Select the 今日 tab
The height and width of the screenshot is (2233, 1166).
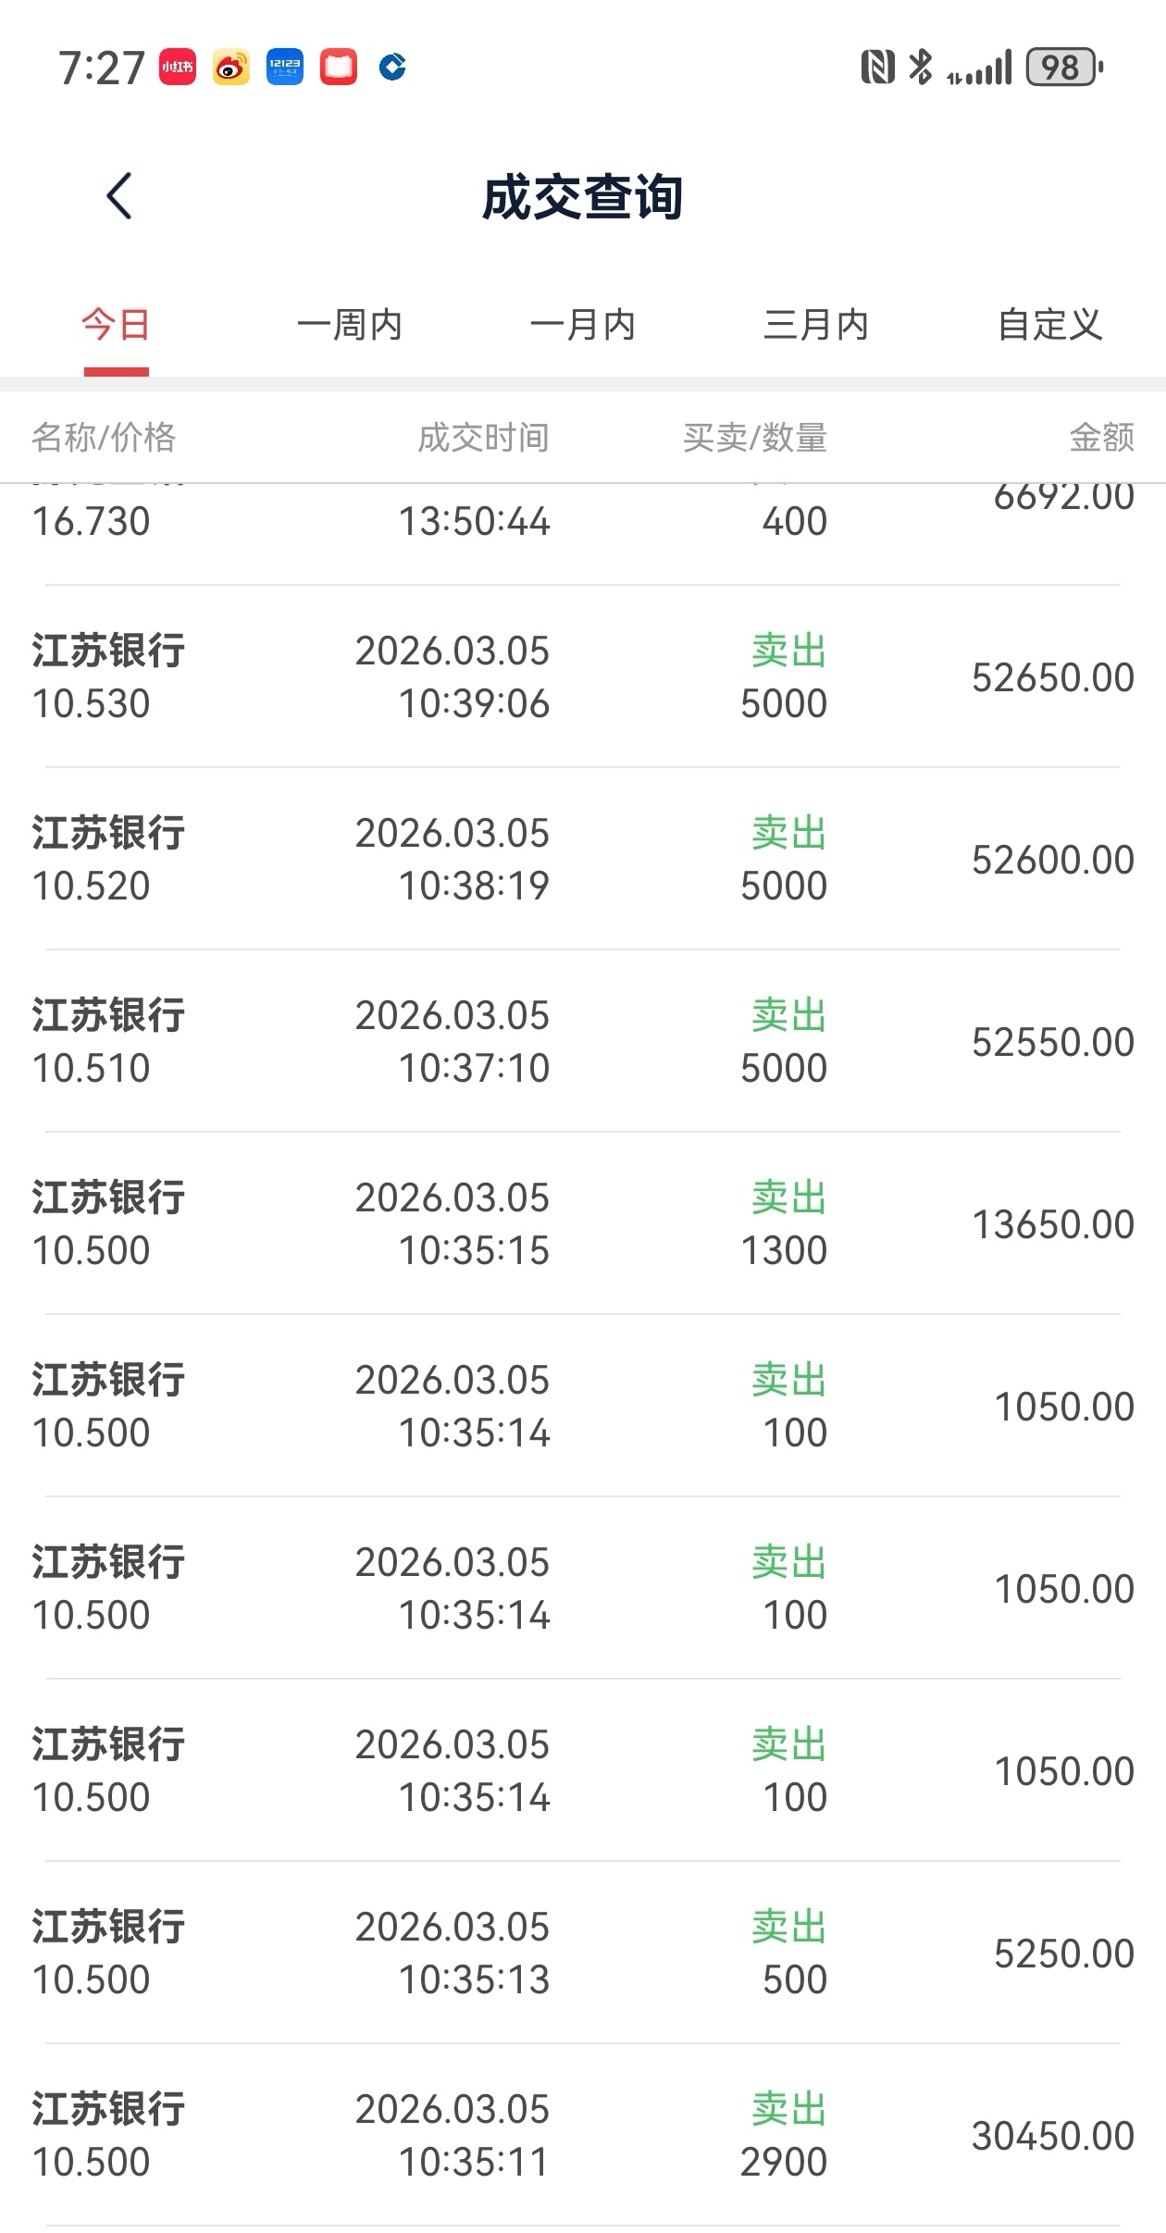(x=116, y=326)
